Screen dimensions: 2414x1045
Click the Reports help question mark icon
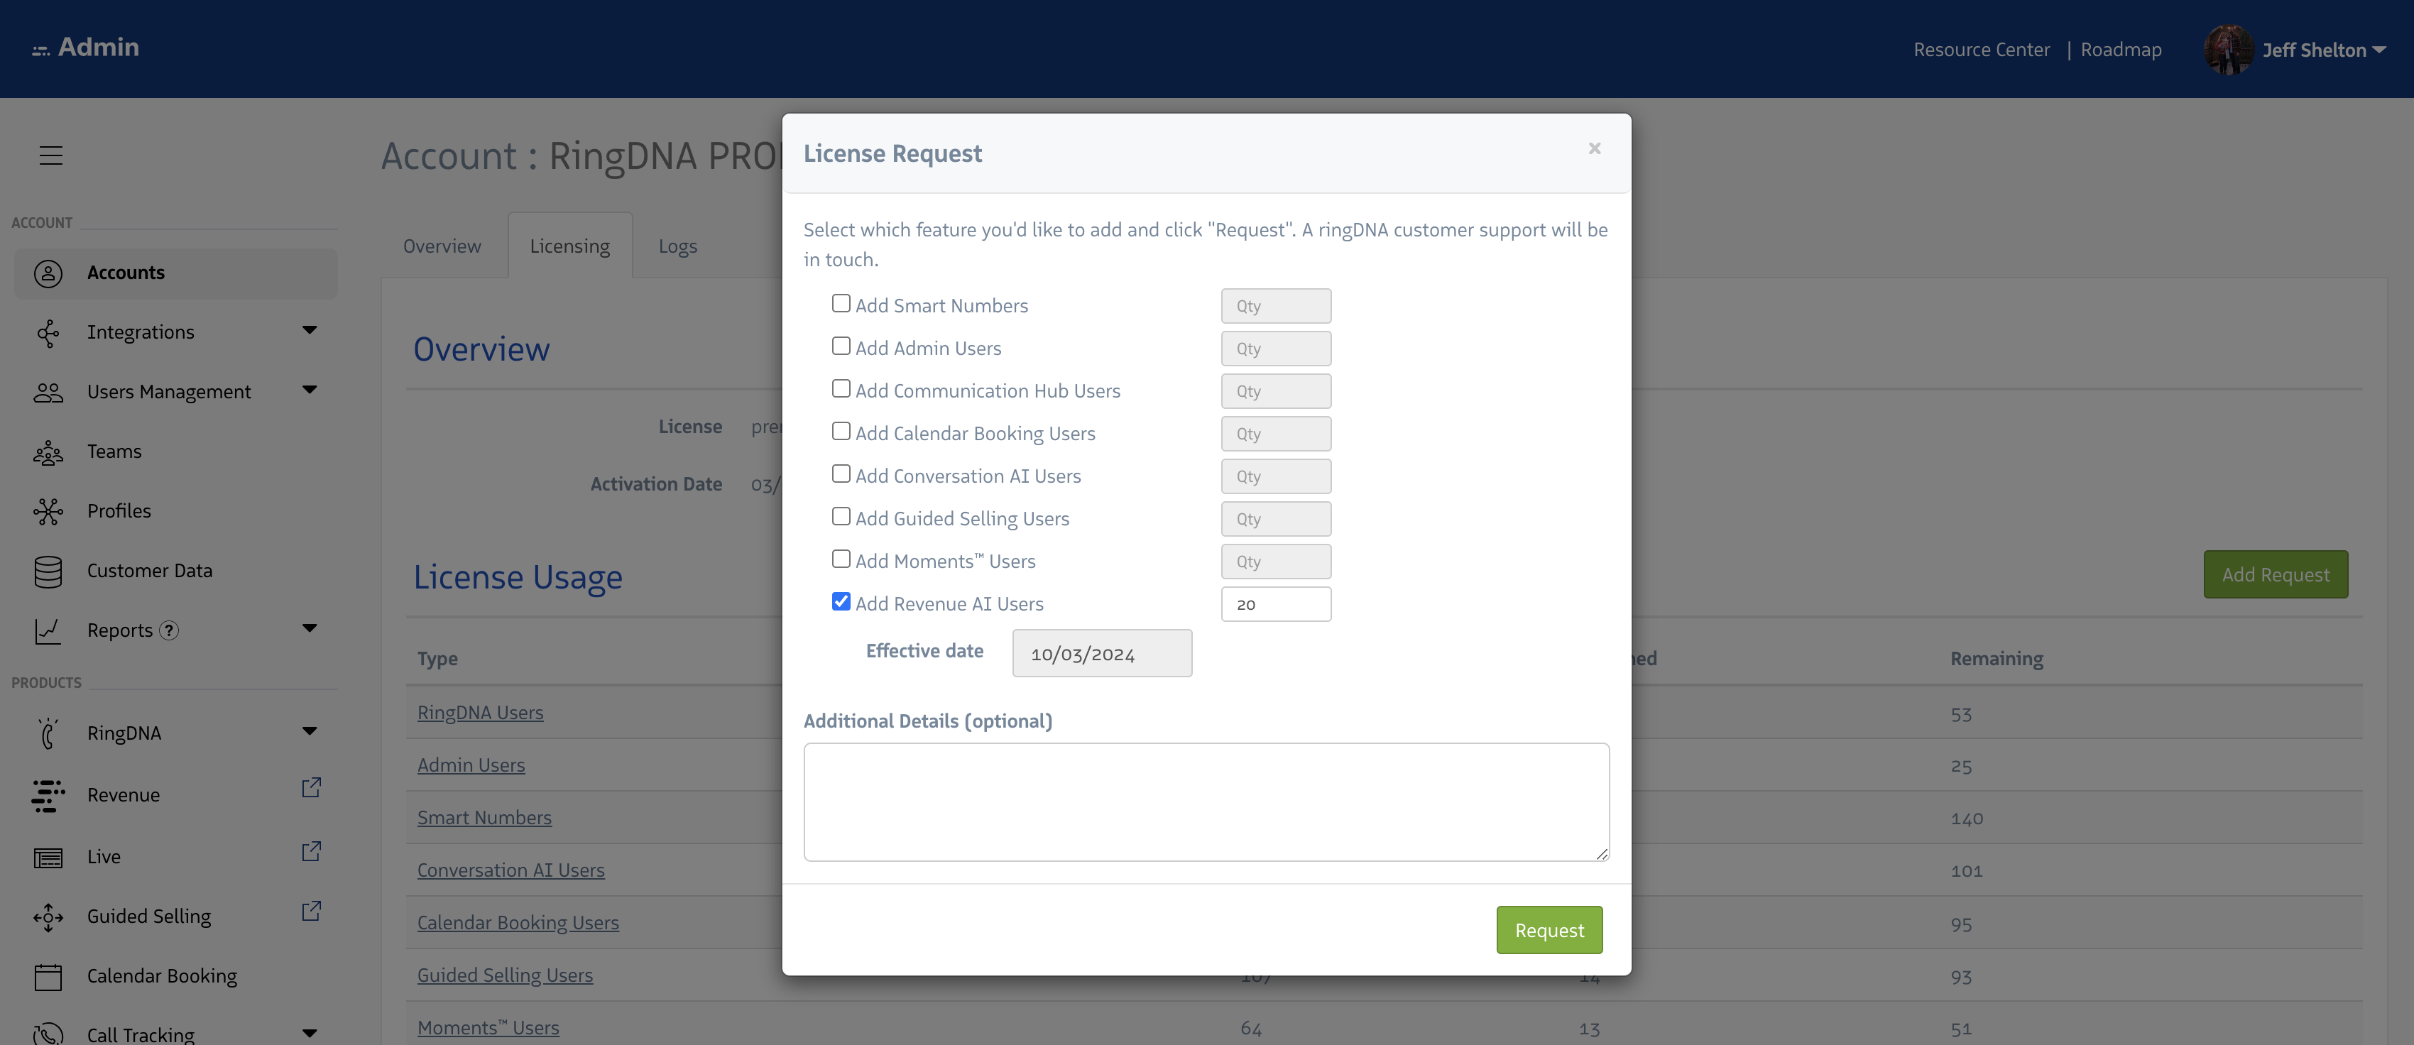169,630
